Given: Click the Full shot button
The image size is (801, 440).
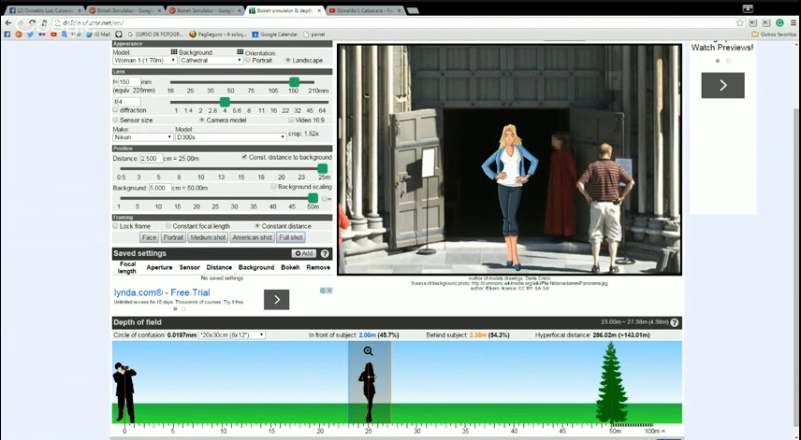Looking at the screenshot, I should coord(291,237).
